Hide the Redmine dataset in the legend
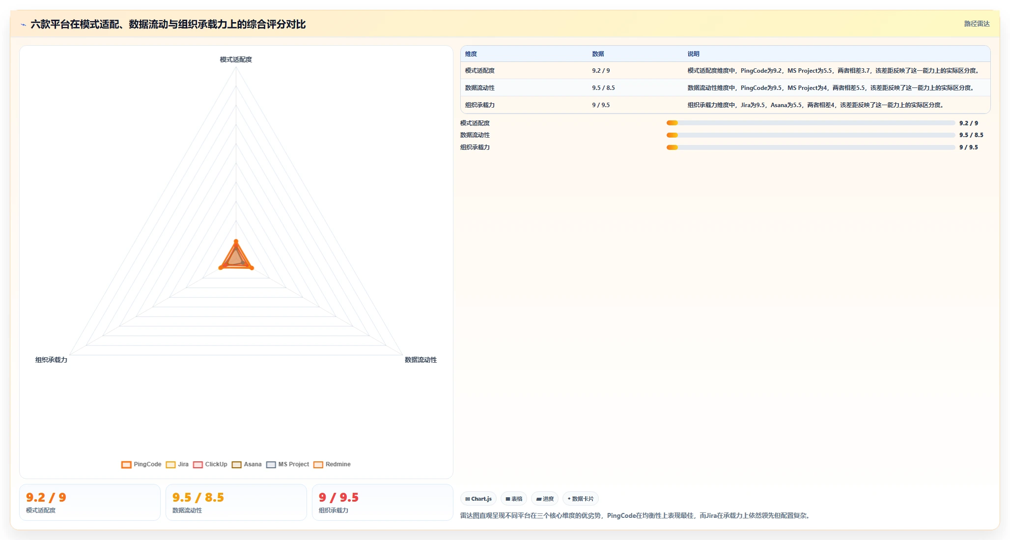The width and height of the screenshot is (1010, 540). coord(332,464)
